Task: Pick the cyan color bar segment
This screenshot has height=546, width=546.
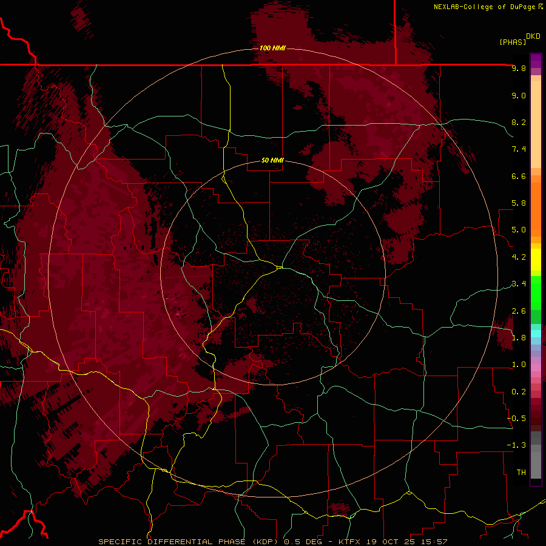Action: (536, 334)
